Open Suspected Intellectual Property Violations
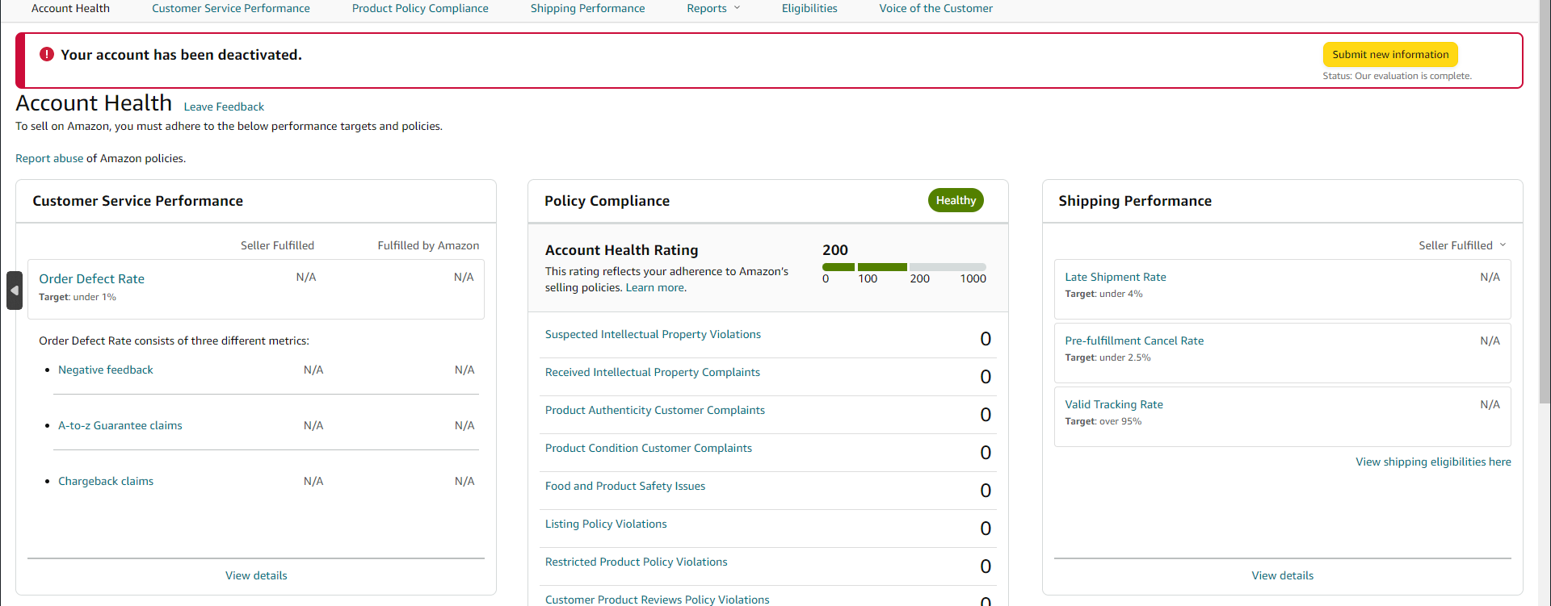The width and height of the screenshot is (1551, 606). pyautogui.click(x=653, y=334)
